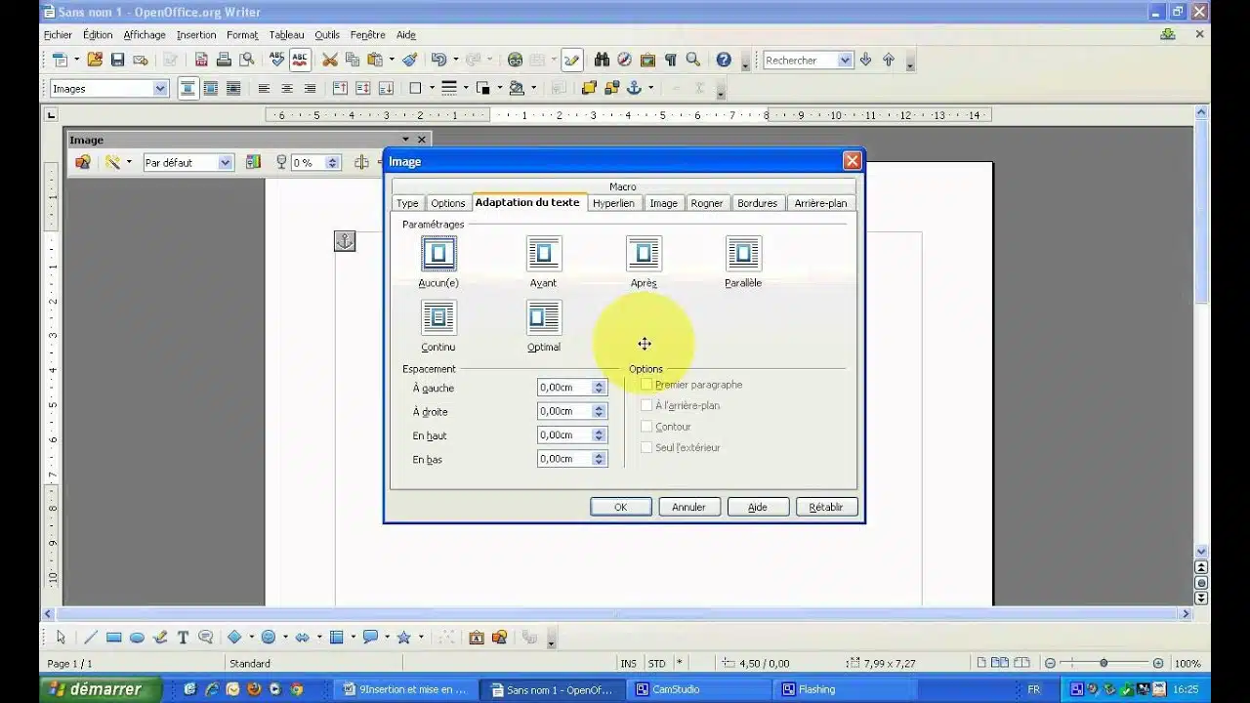Open the Tableau menu
Screen dimensions: 1250x703
tap(286, 35)
